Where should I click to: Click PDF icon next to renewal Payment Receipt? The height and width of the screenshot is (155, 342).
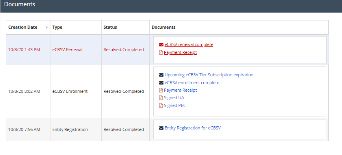161,52
